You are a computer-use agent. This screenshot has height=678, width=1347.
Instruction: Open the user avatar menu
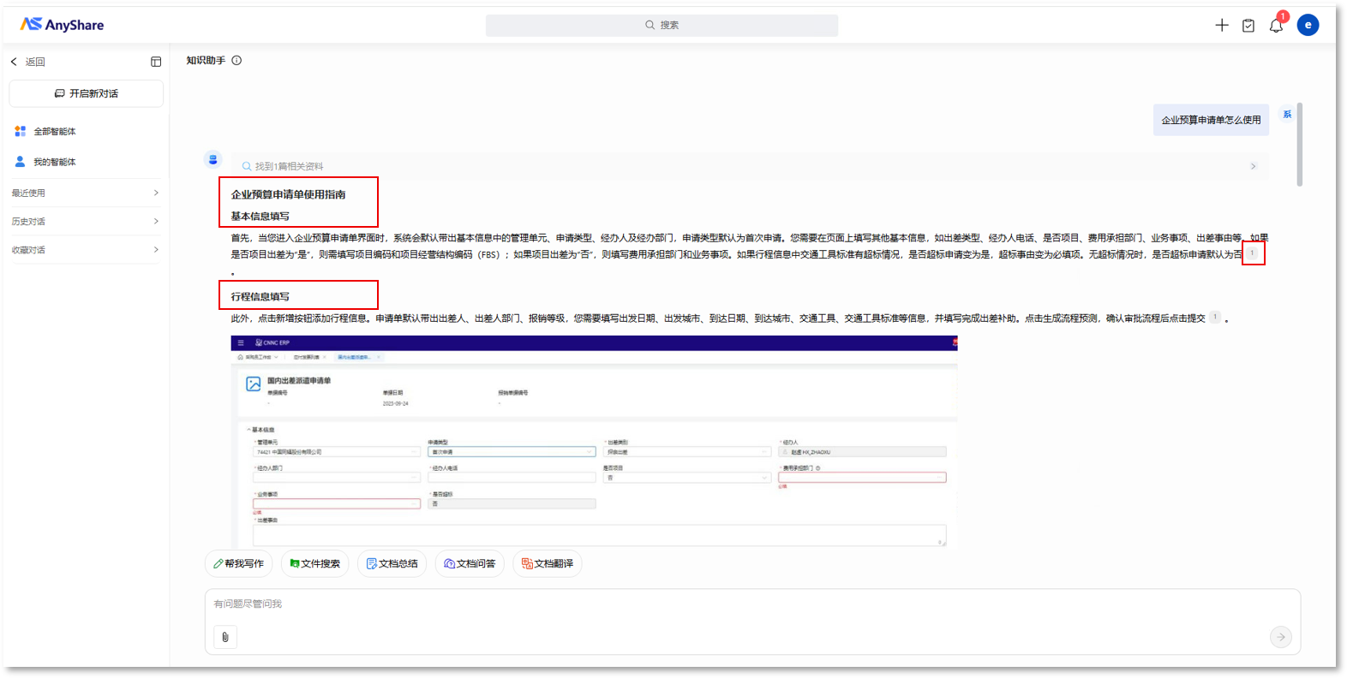tap(1308, 25)
